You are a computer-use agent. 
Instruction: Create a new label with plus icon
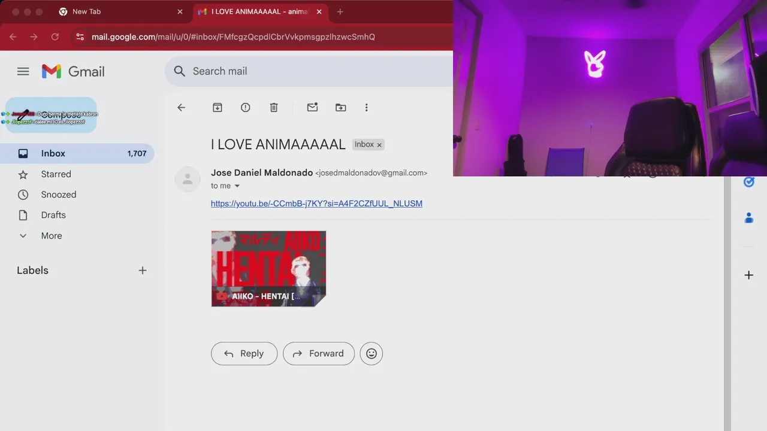143,271
